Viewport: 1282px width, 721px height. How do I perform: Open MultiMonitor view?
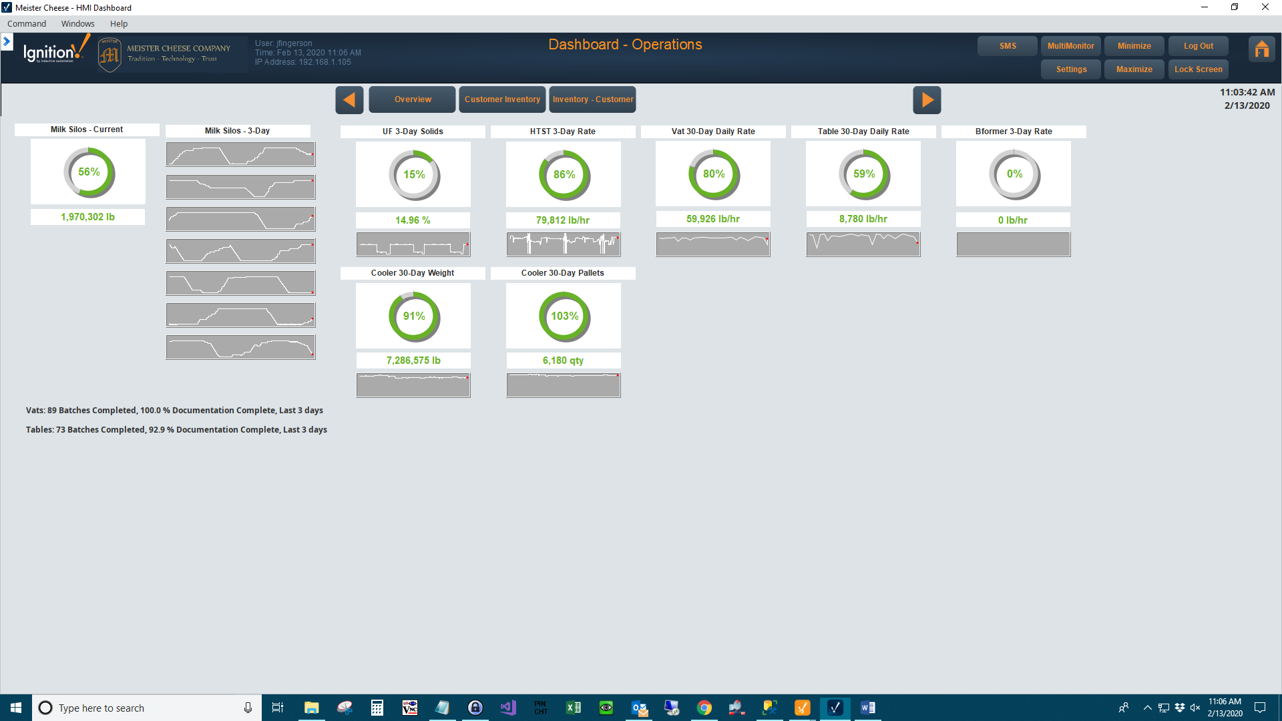pos(1072,45)
